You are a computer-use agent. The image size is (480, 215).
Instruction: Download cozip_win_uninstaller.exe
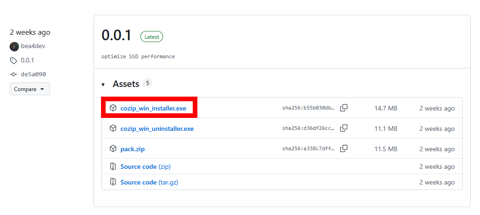click(x=157, y=129)
